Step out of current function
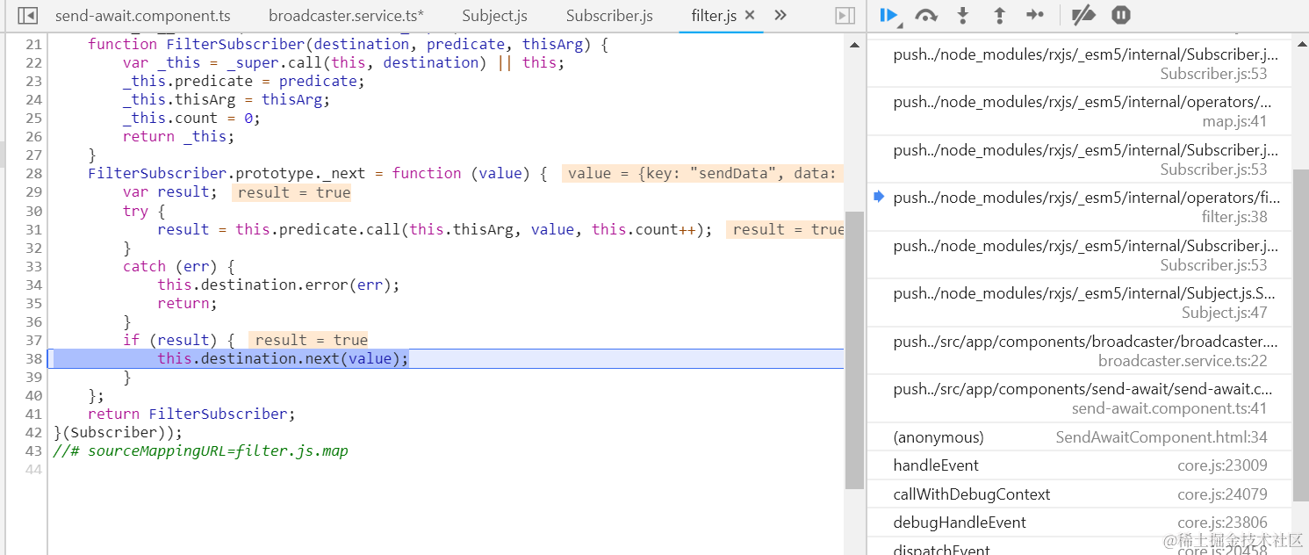This screenshot has height=555, width=1309. [999, 15]
